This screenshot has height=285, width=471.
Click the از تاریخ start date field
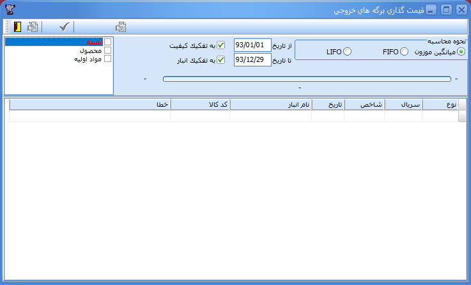coord(252,45)
